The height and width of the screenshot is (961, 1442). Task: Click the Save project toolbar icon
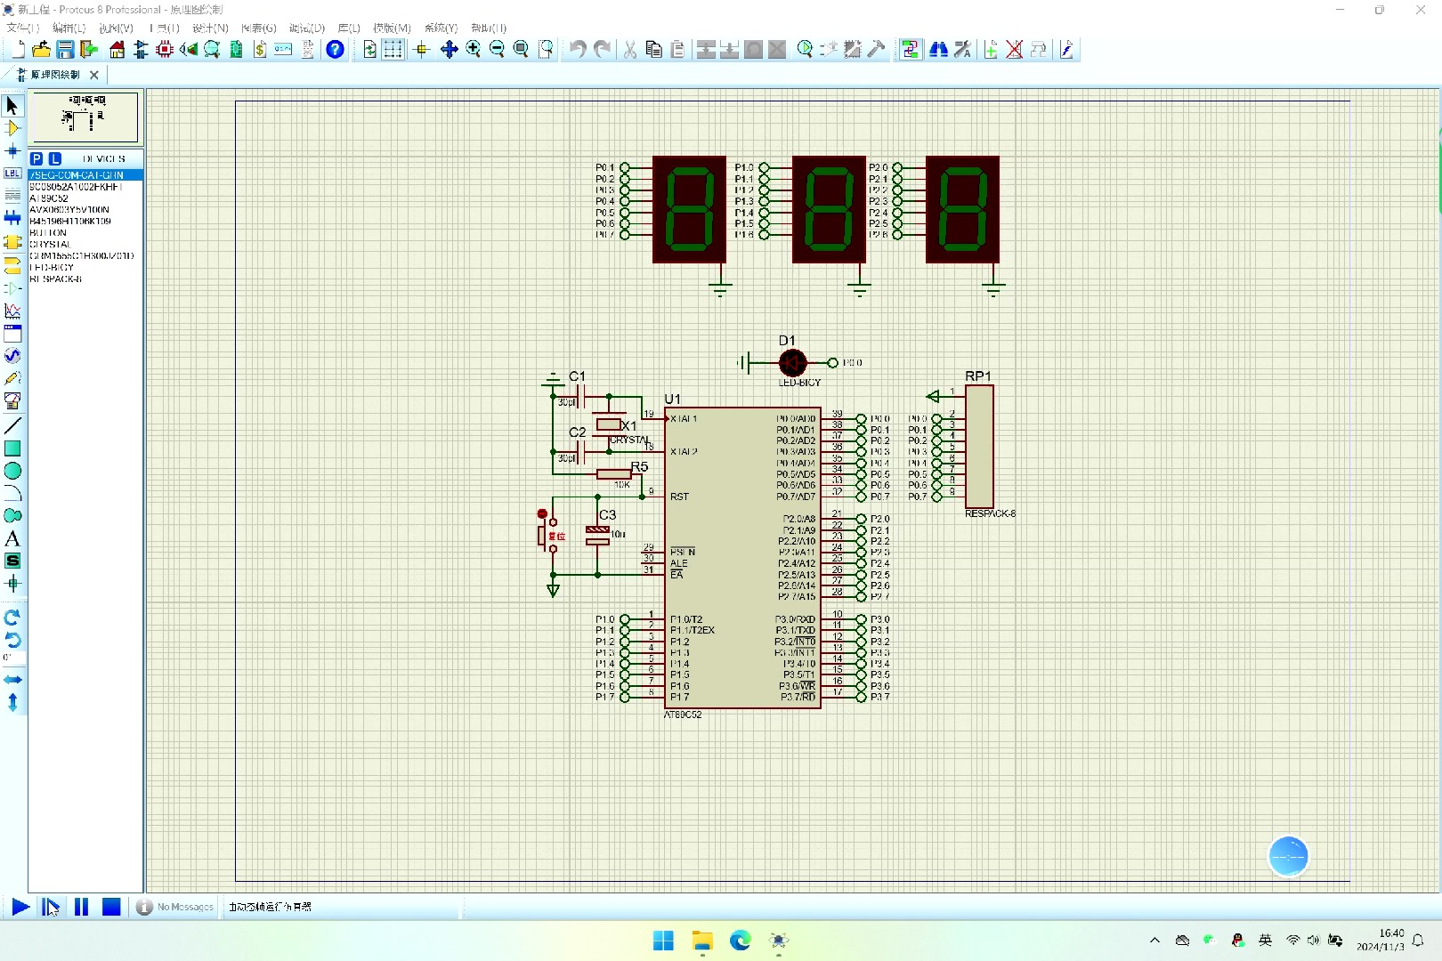[65, 50]
